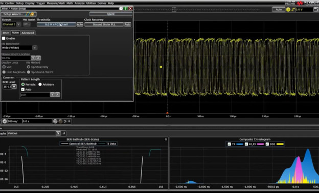The width and height of the screenshot is (319, 193).
Task: Click the undock icon beside Graphs dropdown
Action: (64, 133)
